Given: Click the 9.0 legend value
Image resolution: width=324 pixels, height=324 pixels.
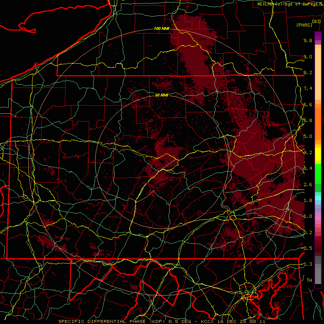Looking at the screenshot, I should coord(308,57).
